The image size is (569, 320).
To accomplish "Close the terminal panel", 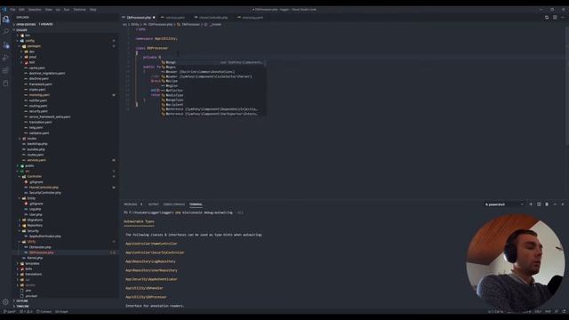I will click(x=563, y=204).
